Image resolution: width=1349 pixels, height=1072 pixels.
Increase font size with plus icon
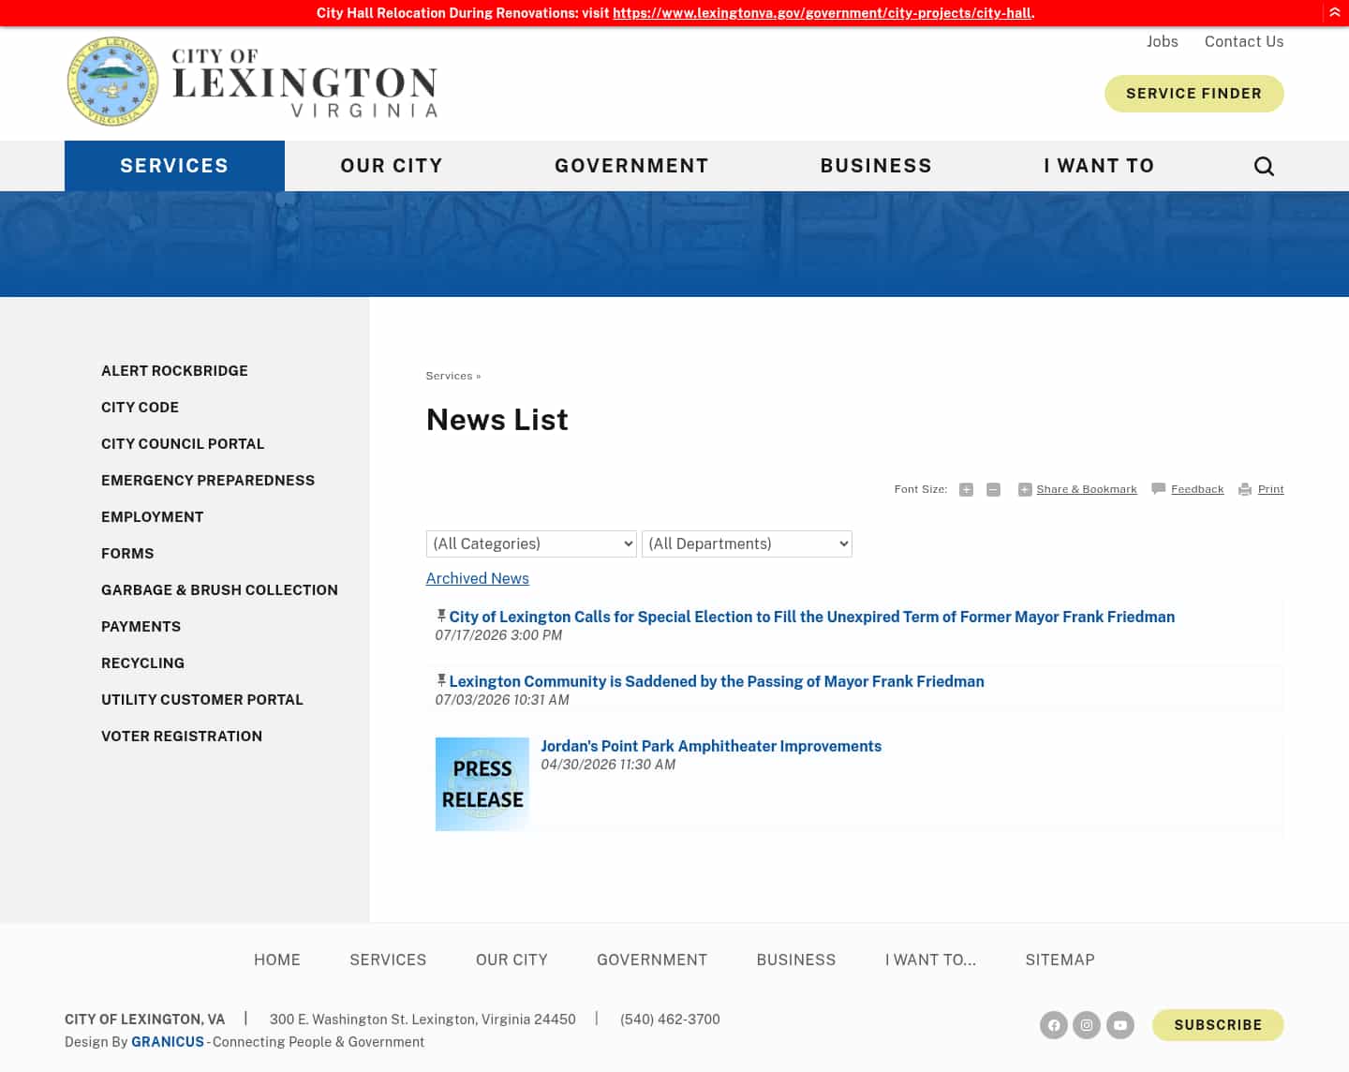(x=966, y=489)
